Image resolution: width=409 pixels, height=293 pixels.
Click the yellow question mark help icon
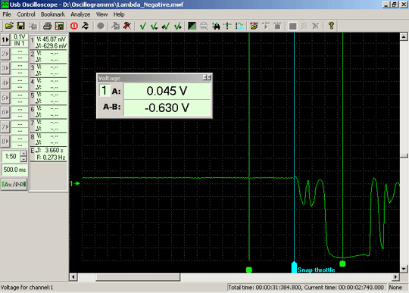click(331, 26)
